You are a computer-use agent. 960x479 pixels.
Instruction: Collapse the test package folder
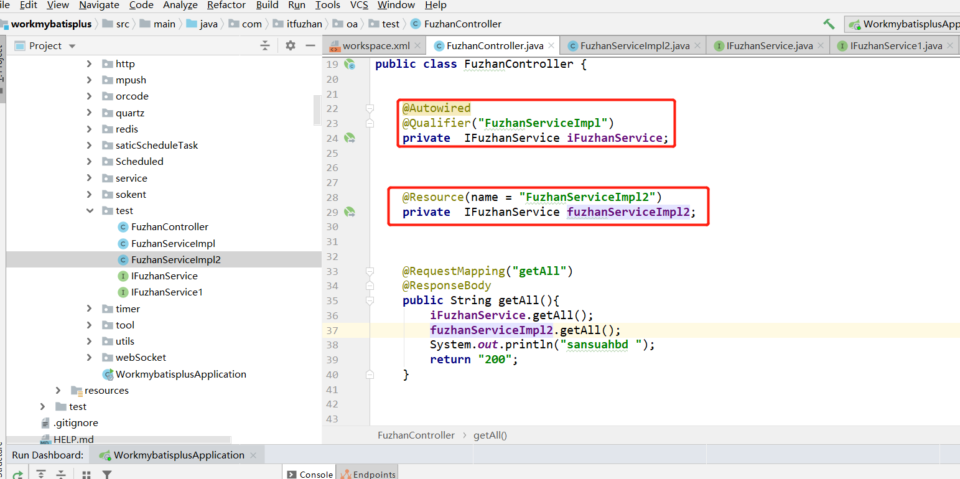pos(89,210)
